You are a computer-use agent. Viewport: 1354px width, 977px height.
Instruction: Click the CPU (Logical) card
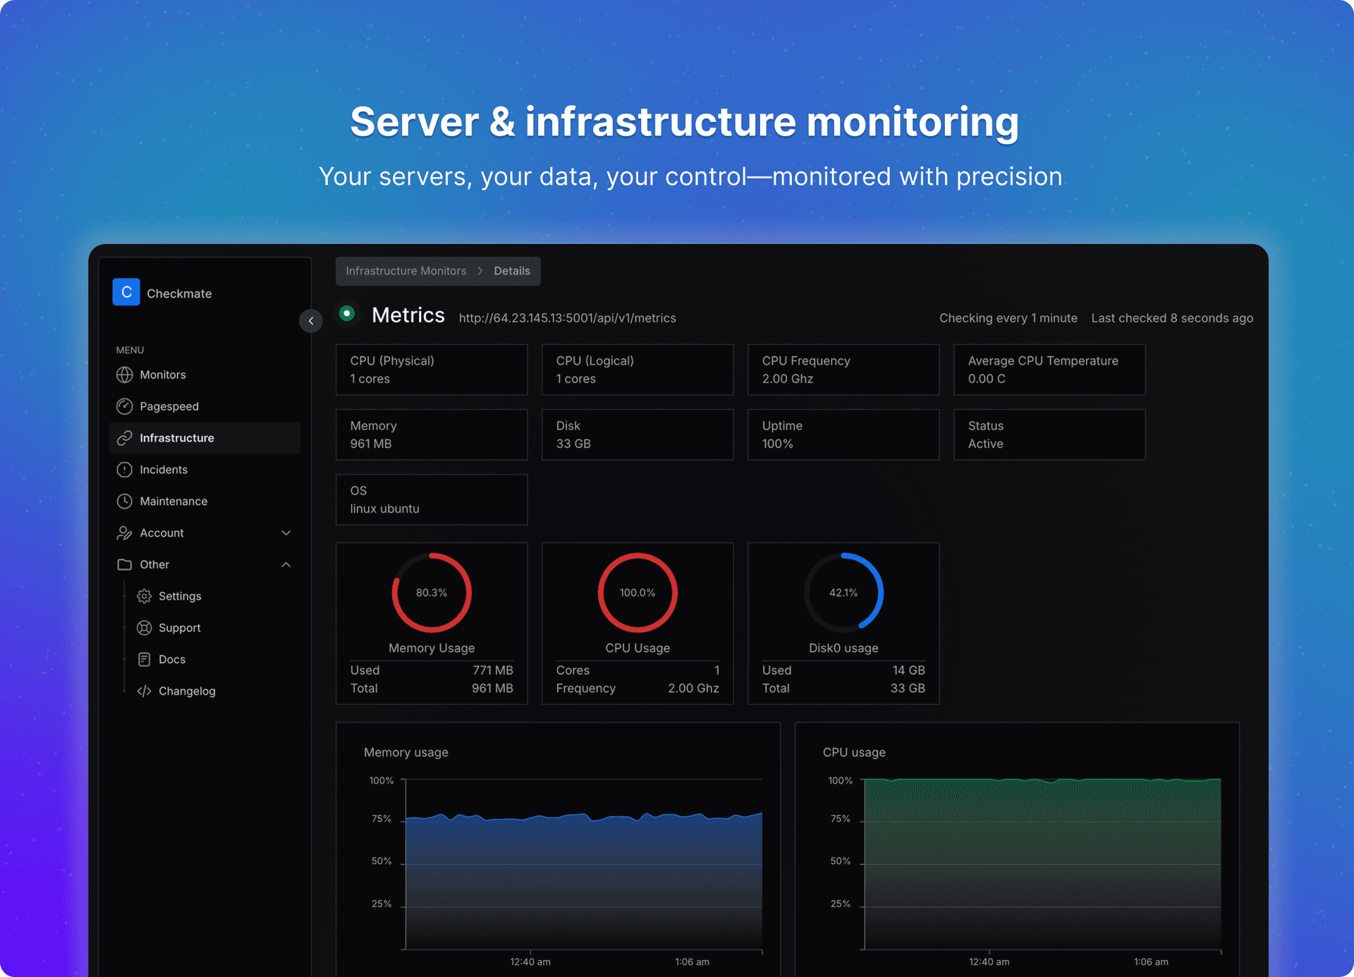click(x=638, y=370)
